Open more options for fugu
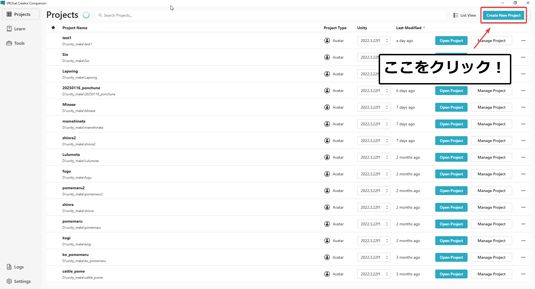535x289 pixels. tap(523, 174)
